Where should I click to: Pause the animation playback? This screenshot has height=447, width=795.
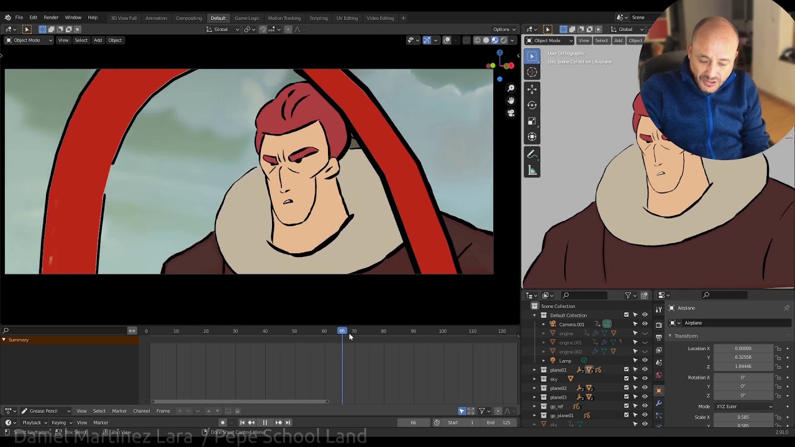coord(265,423)
